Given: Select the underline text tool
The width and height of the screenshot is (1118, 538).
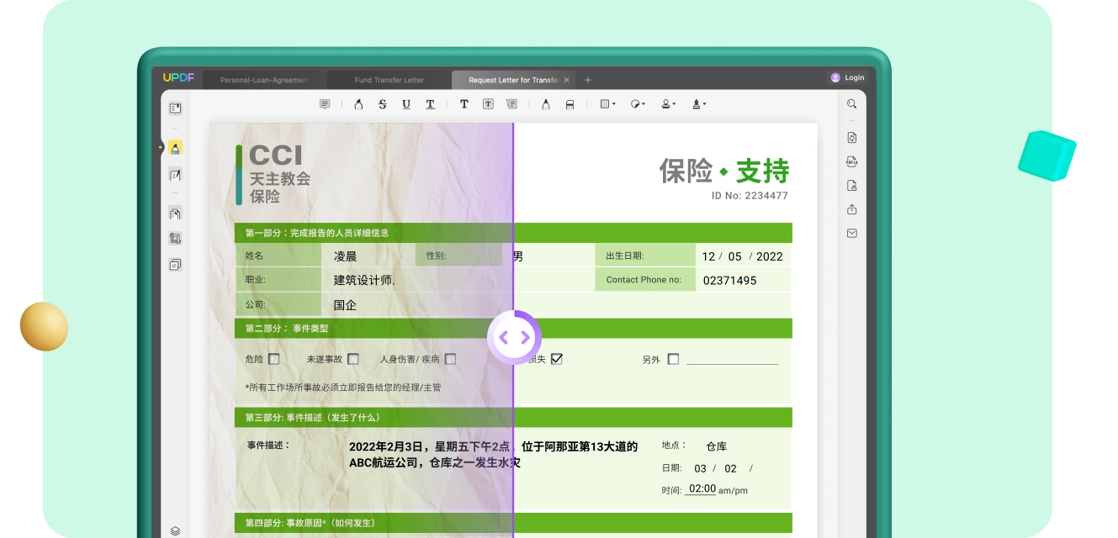Looking at the screenshot, I should click(406, 104).
